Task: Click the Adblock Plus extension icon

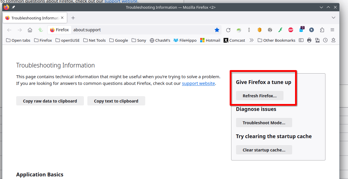Action: (291, 30)
